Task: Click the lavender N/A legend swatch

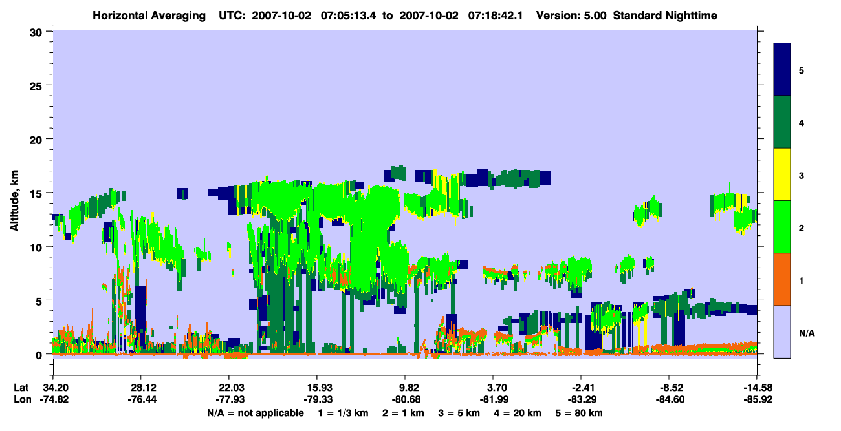Action: [783, 331]
